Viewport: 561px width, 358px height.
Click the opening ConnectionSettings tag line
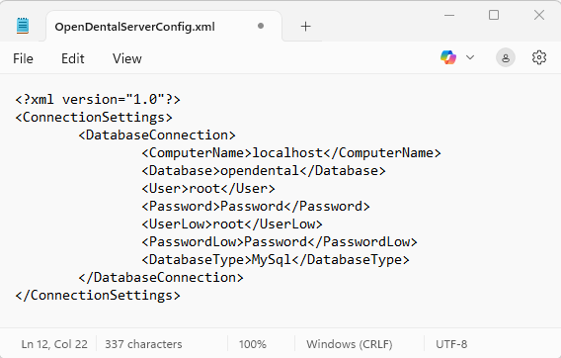pos(94,117)
